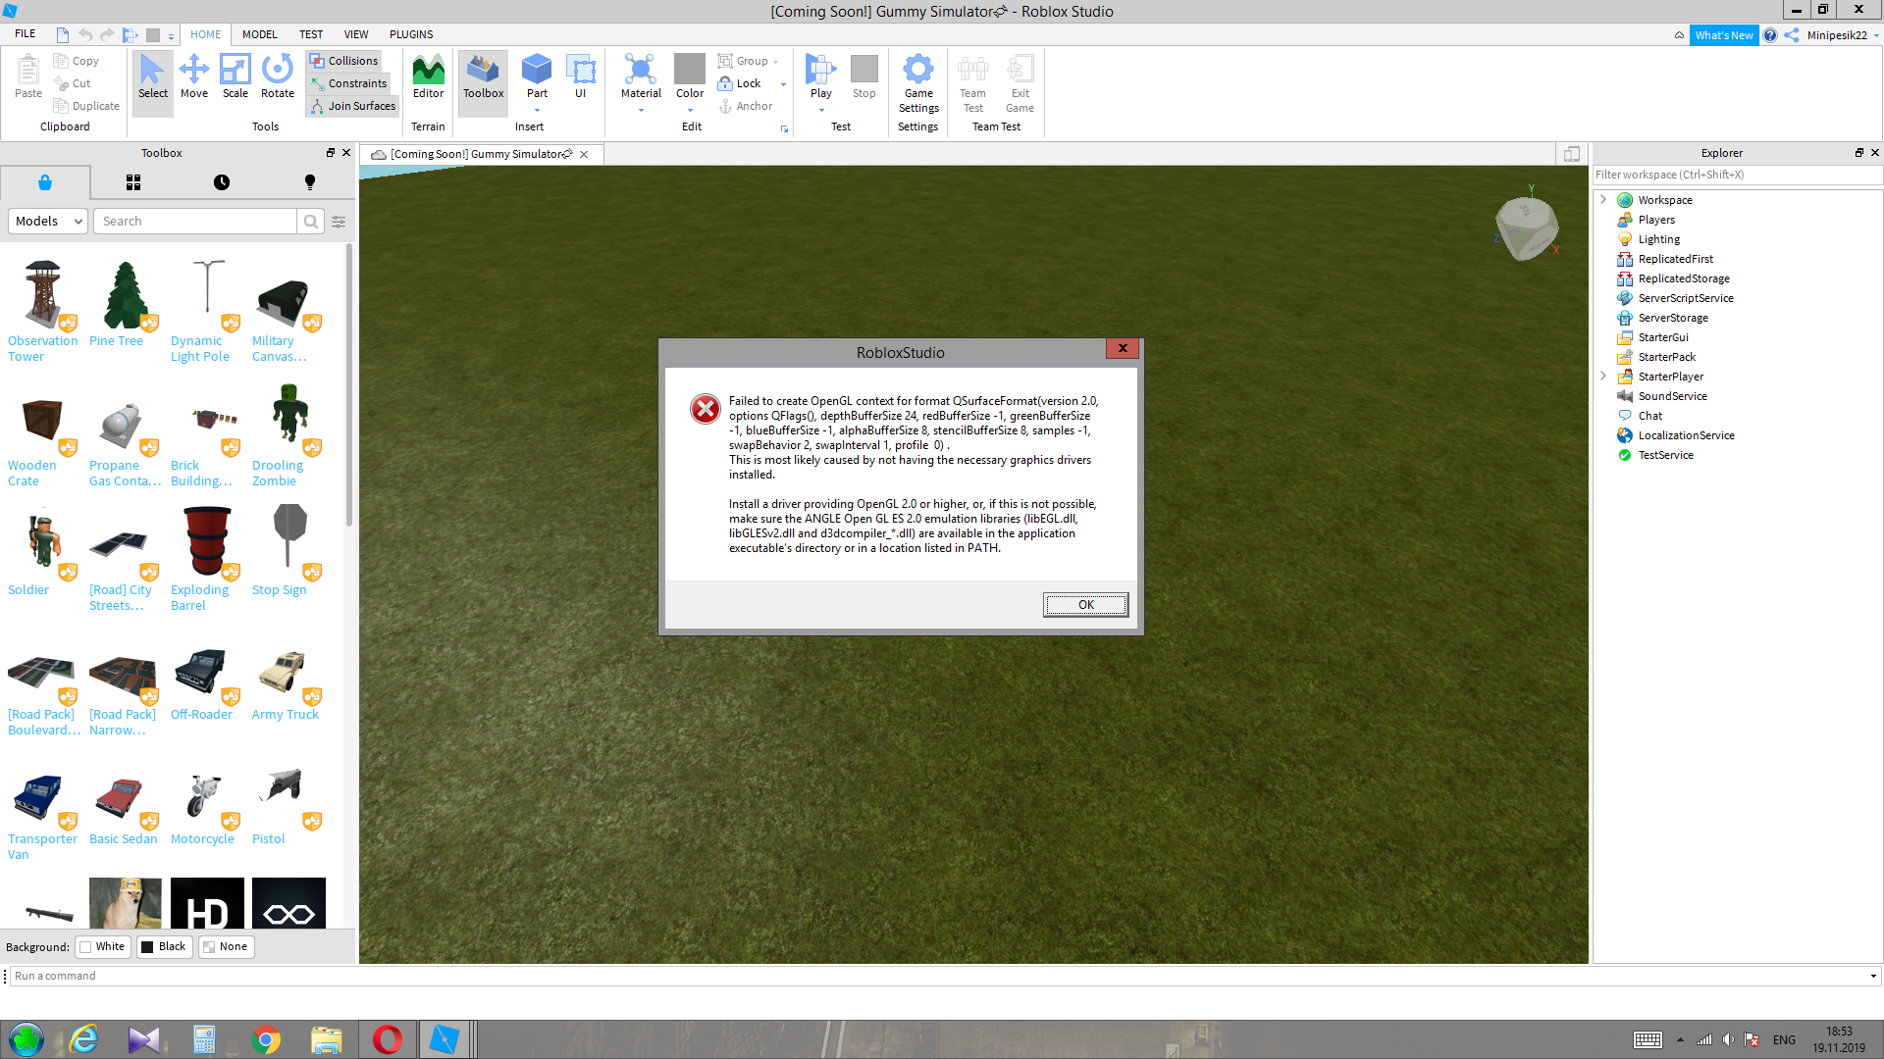Screen dimensions: 1884x1059
Task: Select the Black background option
Action: (x=163, y=946)
